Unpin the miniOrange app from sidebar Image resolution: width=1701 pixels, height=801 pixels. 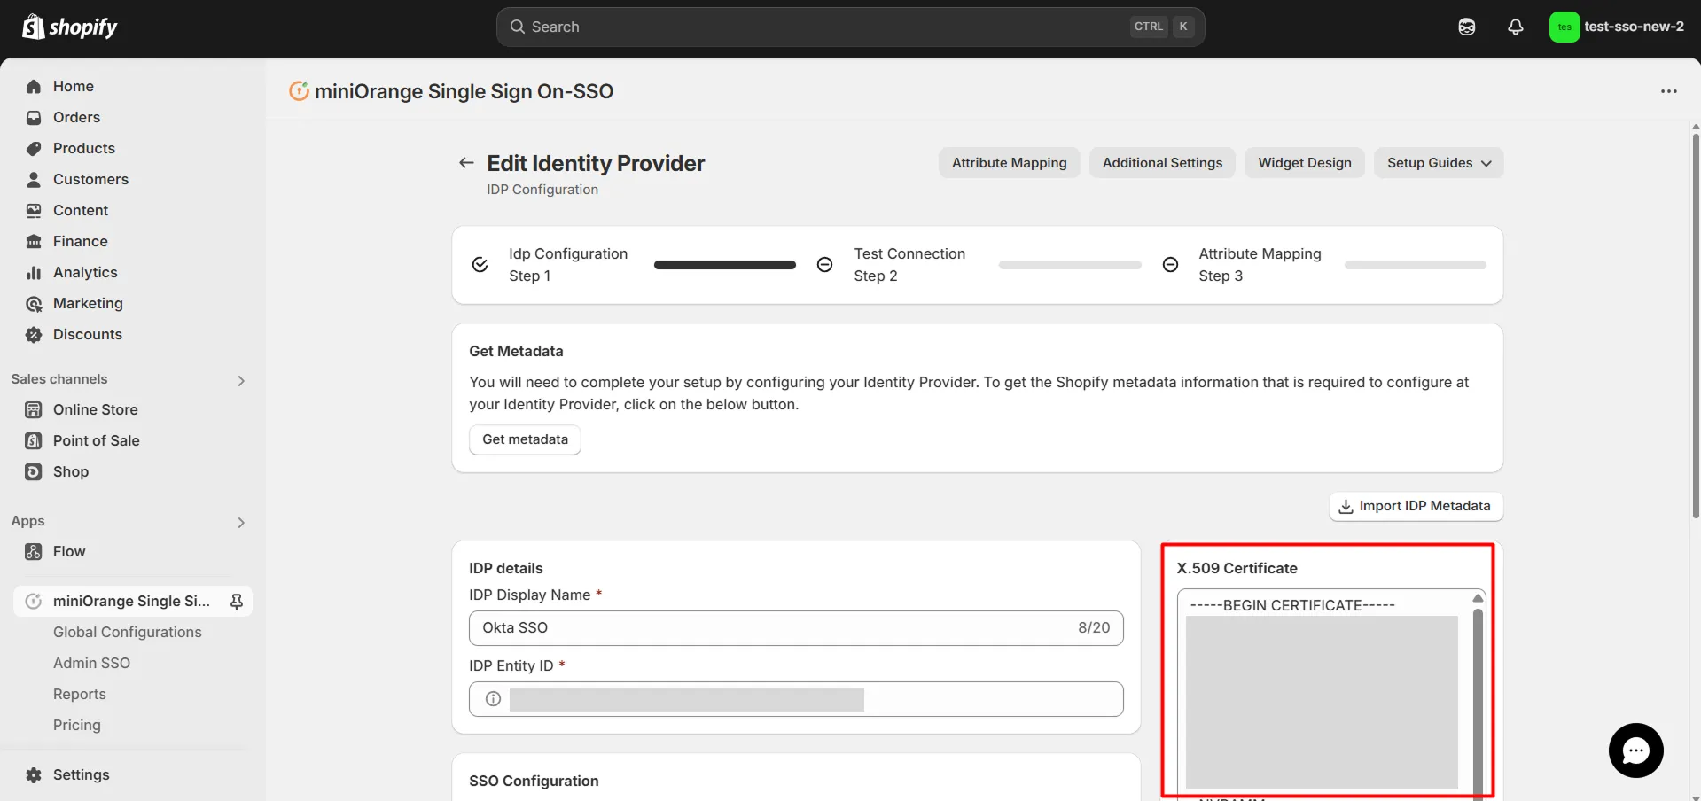pos(237,602)
